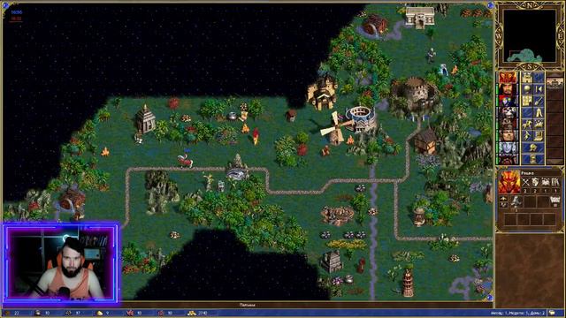The width and height of the screenshot is (566, 318).
Task: Click the knowledge skill icon
Action: click(x=555, y=183)
